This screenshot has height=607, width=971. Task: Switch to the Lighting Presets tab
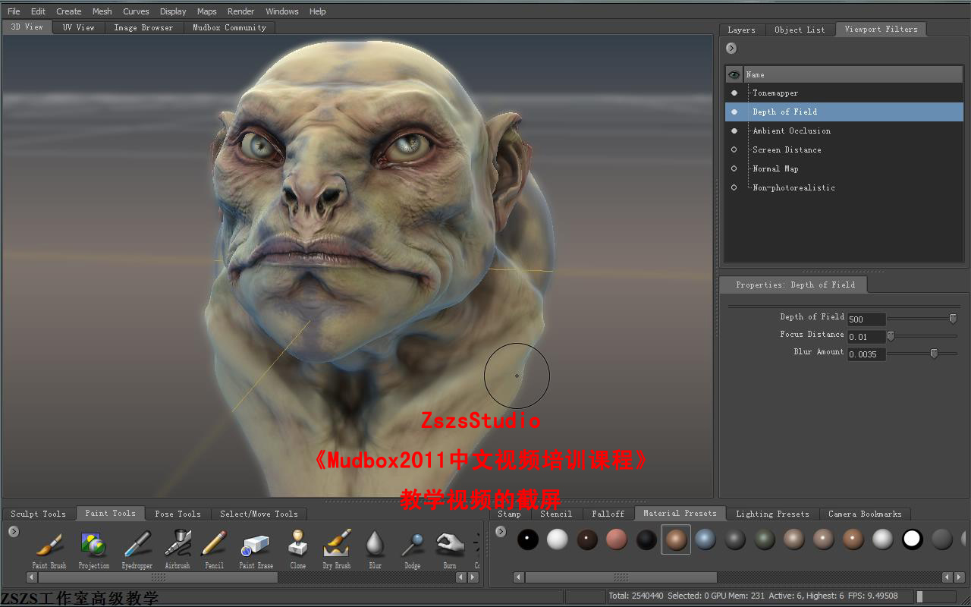[x=772, y=514]
